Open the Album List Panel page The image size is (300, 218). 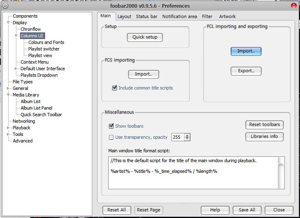point(36,108)
